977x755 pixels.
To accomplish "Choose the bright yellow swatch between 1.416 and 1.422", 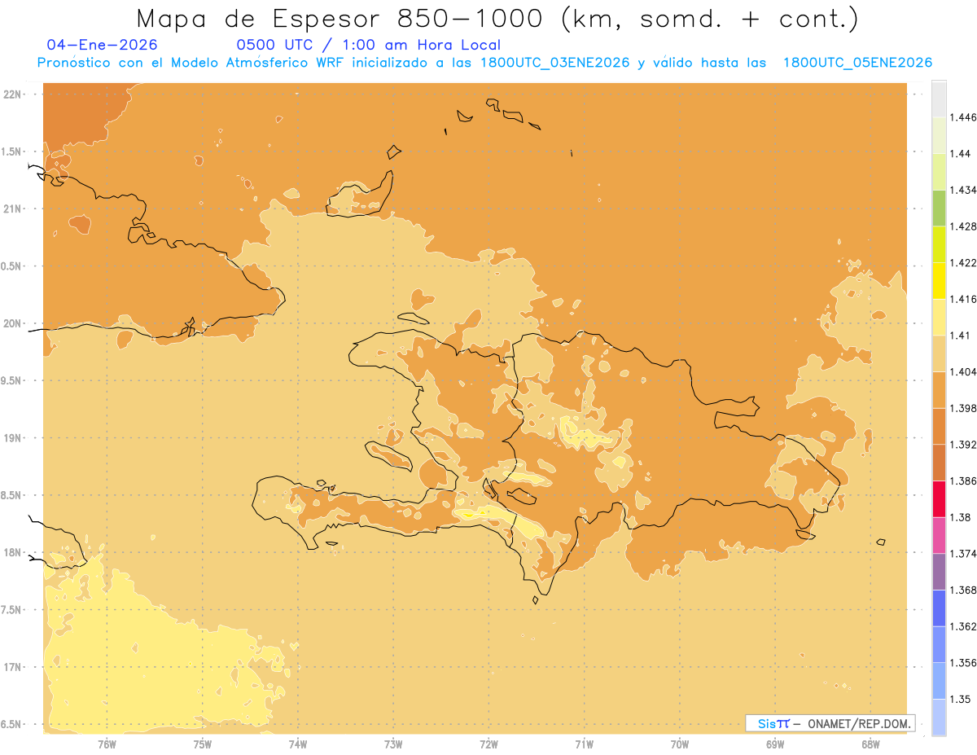I will (x=939, y=280).
